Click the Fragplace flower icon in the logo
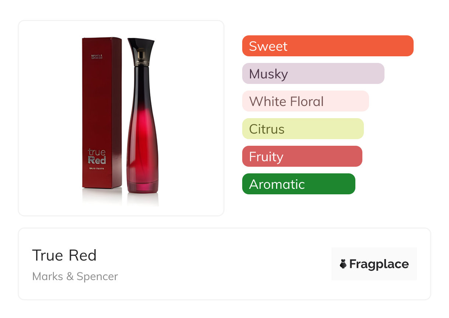449x318 pixels. point(343,264)
